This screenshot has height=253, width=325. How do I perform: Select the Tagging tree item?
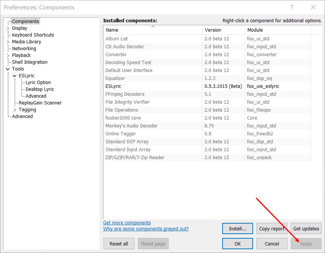[x=27, y=110]
